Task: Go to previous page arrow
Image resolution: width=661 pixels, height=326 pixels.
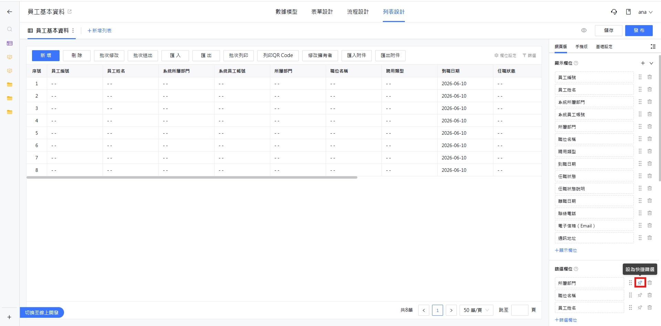Action: 424,310
